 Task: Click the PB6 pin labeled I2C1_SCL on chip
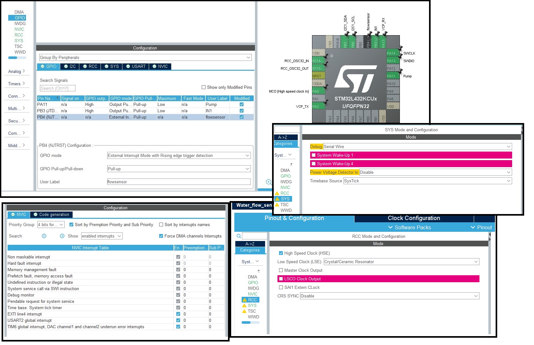click(353, 42)
